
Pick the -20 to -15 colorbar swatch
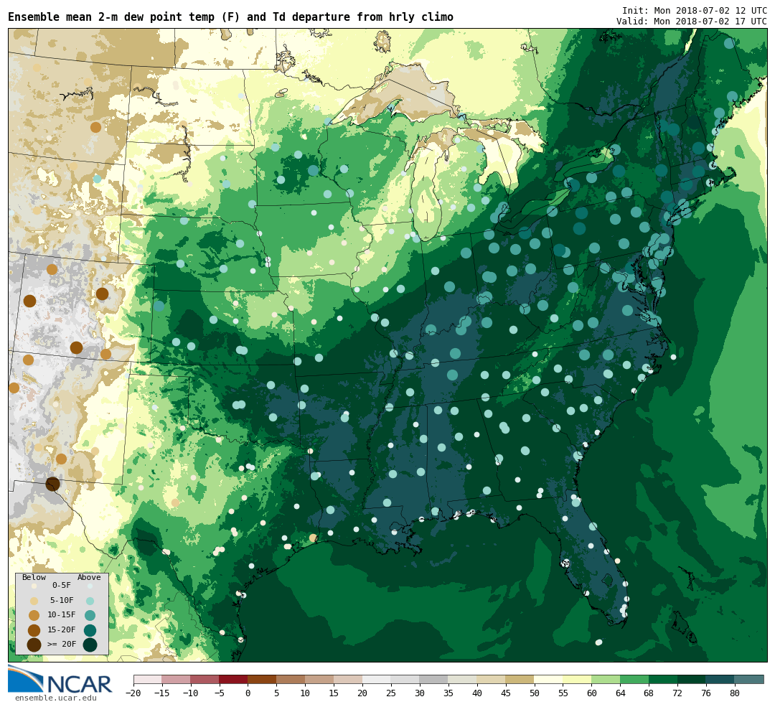pos(148,679)
